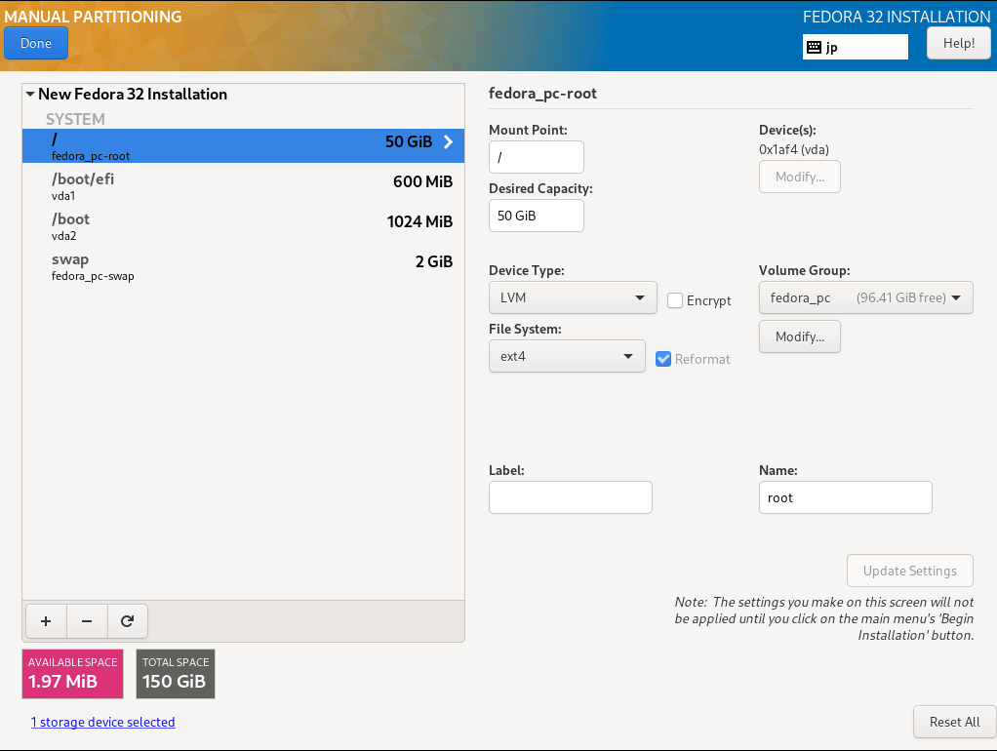Click the AVAILABLE SPACE 1.97 MiB box
Viewport: 997px width, 751px height.
(72, 673)
